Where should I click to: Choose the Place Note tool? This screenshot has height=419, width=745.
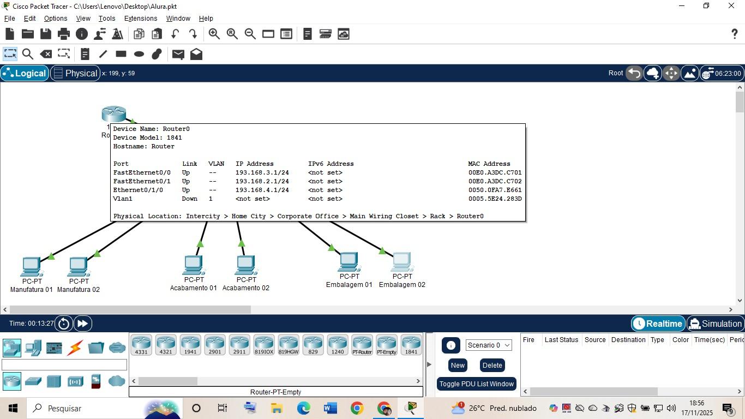click(x=85, y=54)
